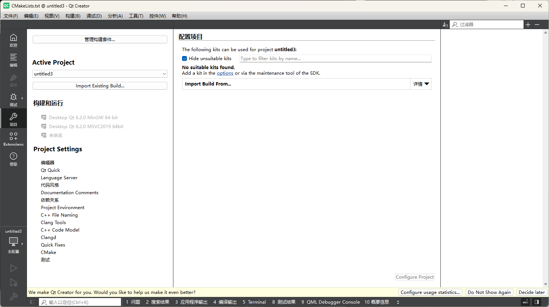
Task: Open the Extensions mode
Action: (13, 139)
